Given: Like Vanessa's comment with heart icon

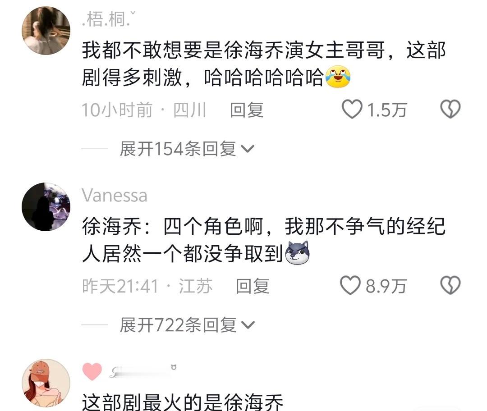Looking at the screenshot, I should tap(350, 285).
